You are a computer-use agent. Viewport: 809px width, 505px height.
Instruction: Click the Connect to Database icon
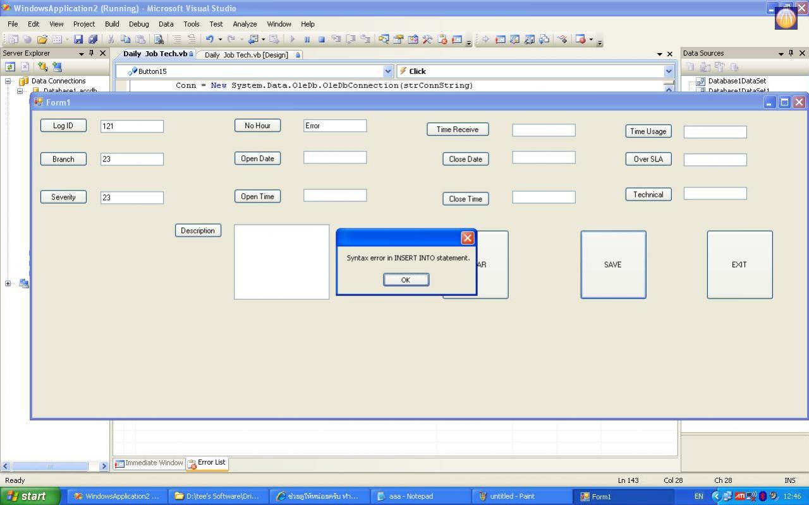42,67
